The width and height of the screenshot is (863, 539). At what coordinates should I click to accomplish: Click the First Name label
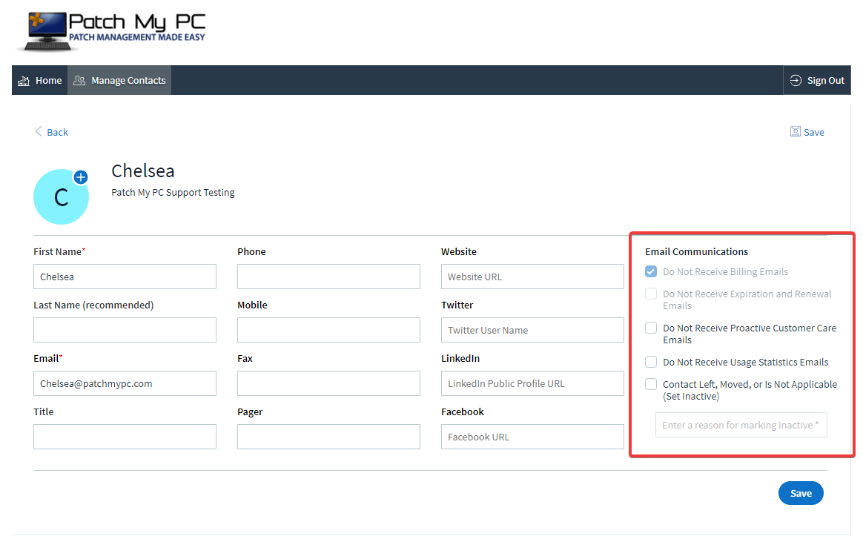pos(59,251)
